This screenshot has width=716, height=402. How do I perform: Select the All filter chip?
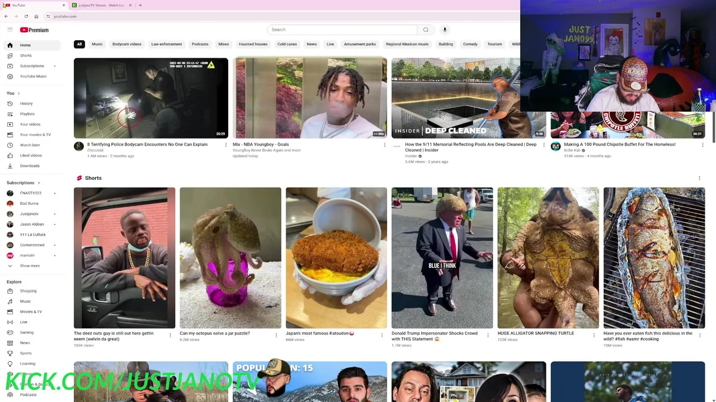tap(79, 44)
